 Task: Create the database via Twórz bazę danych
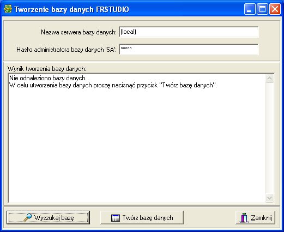(142, 217)
